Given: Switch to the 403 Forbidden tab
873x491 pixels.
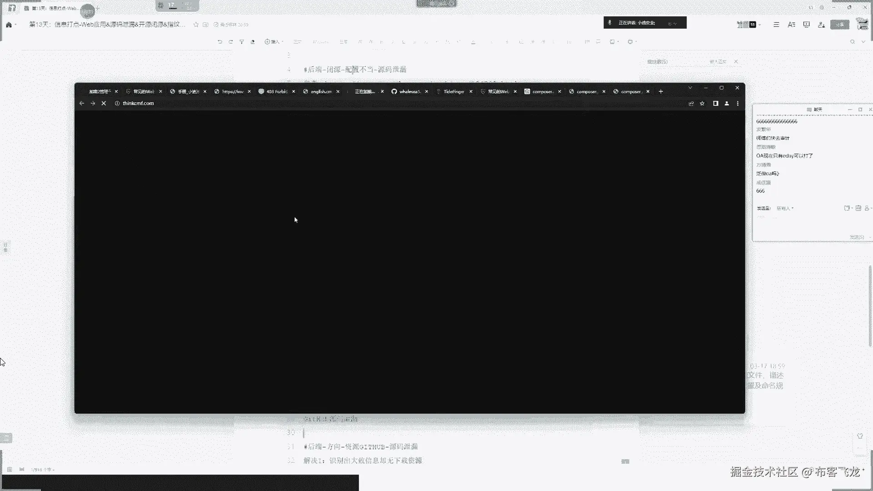Looking at the screenshot, I should click(276, 91).
